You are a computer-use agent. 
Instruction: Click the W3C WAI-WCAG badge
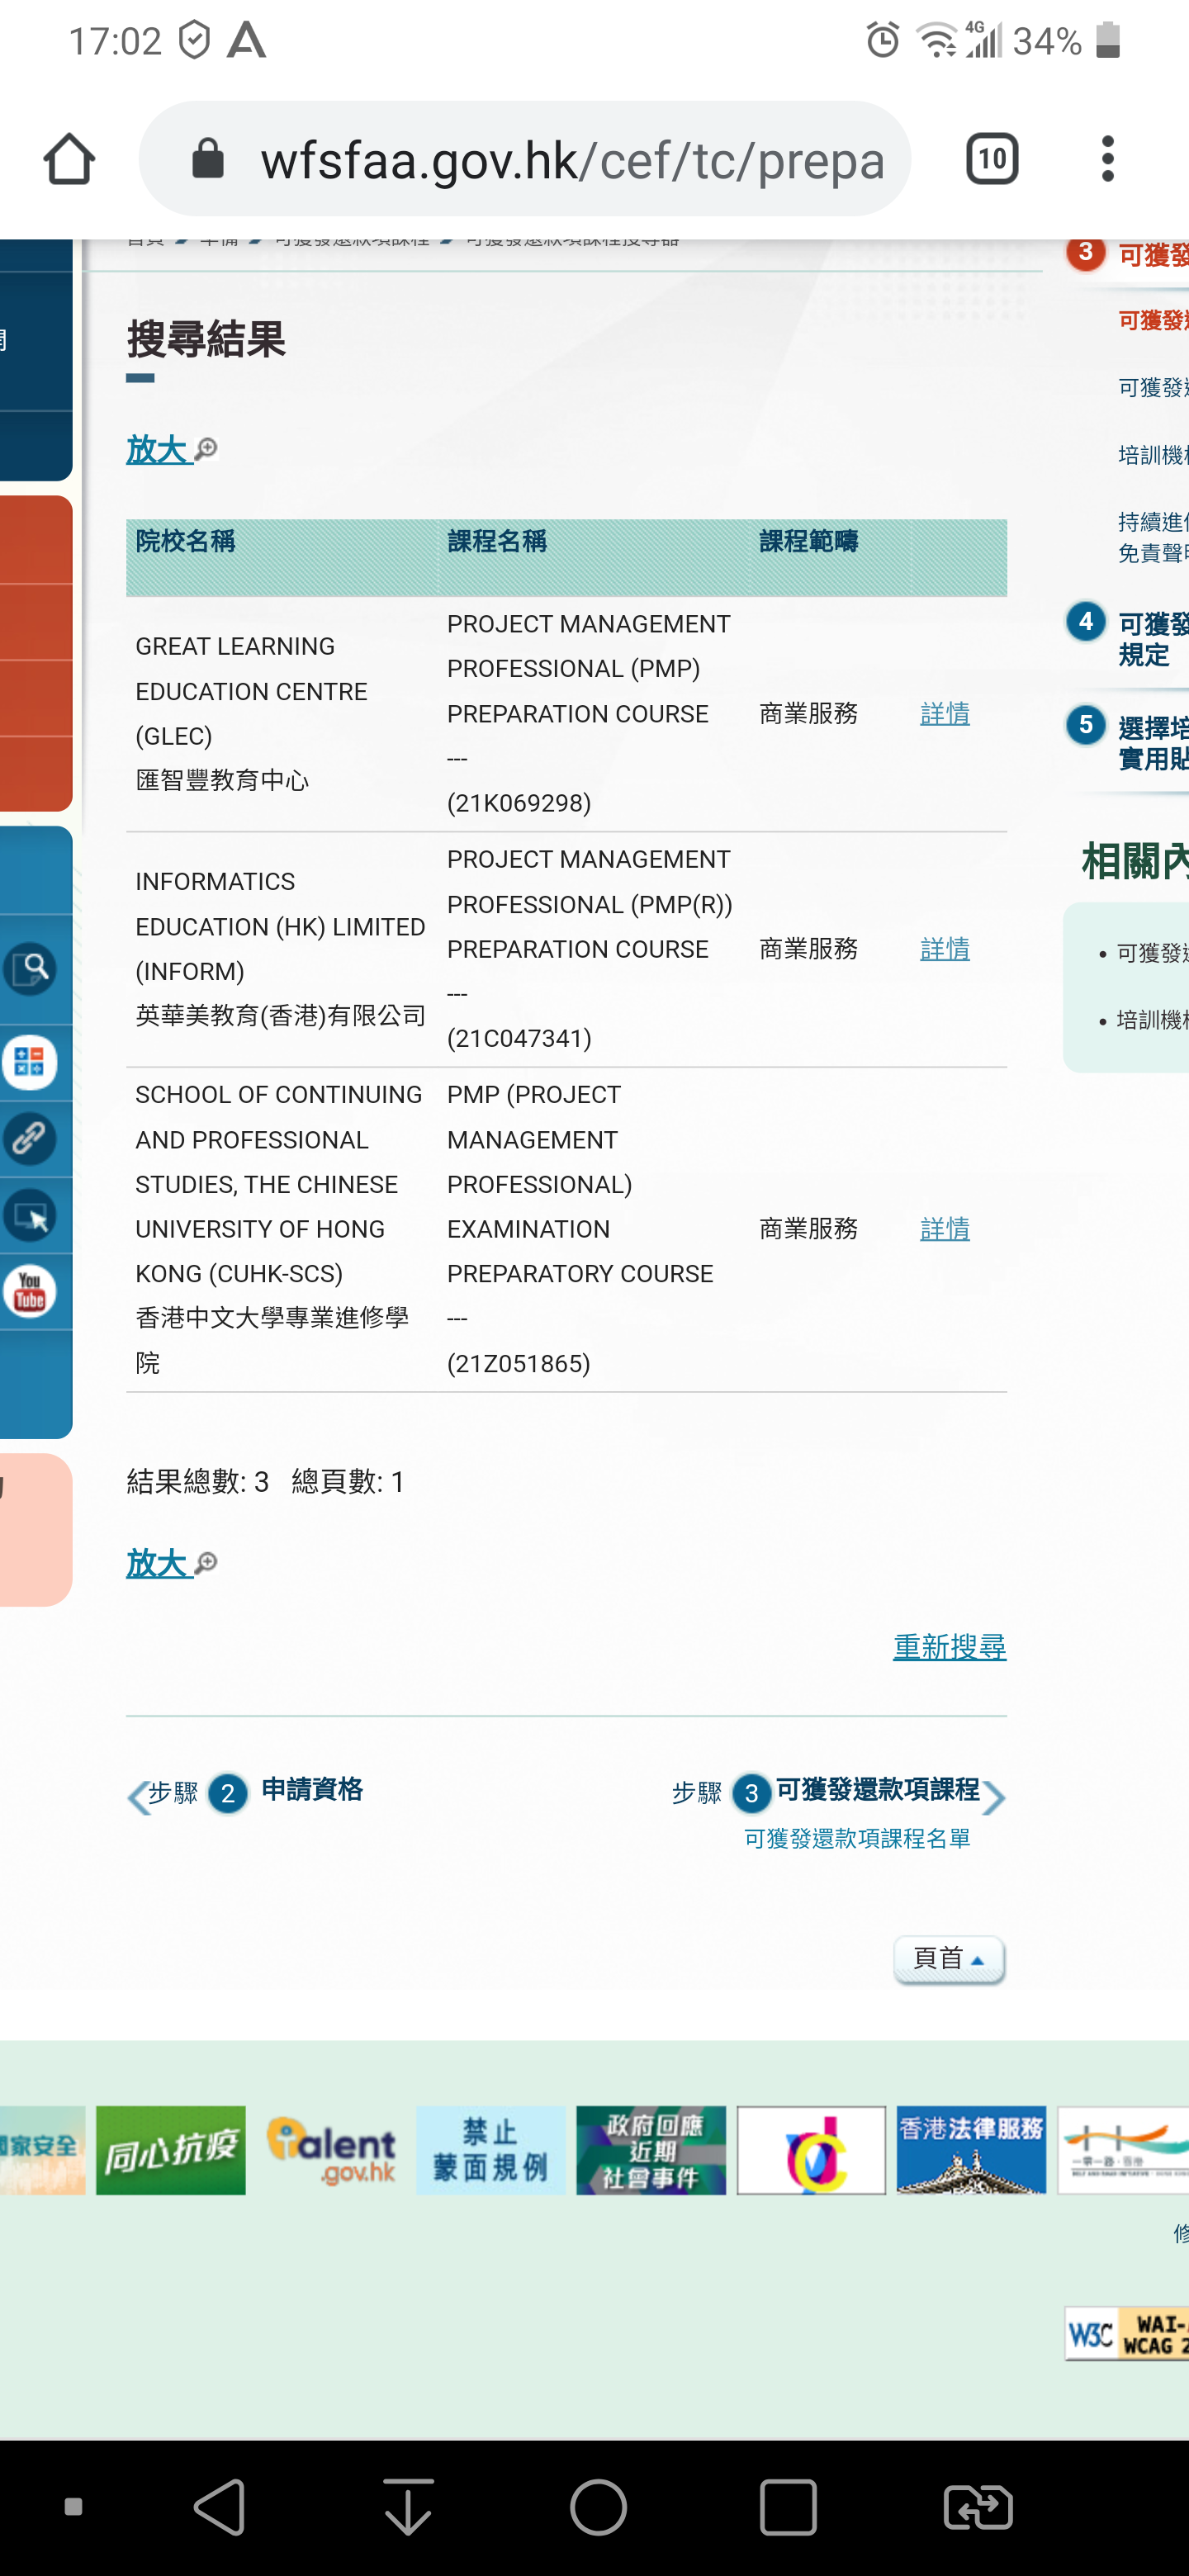point(1127,2334)
